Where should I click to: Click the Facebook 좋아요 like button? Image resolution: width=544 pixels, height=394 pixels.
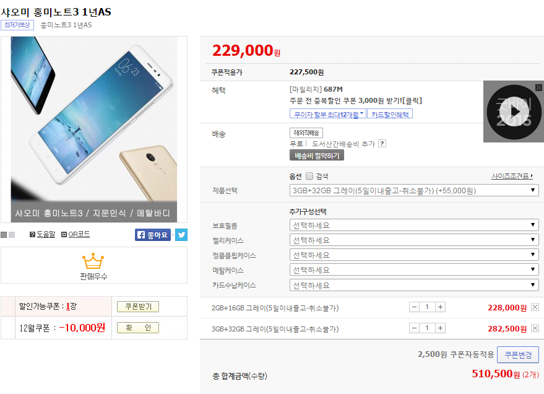(x=153, y=235)
